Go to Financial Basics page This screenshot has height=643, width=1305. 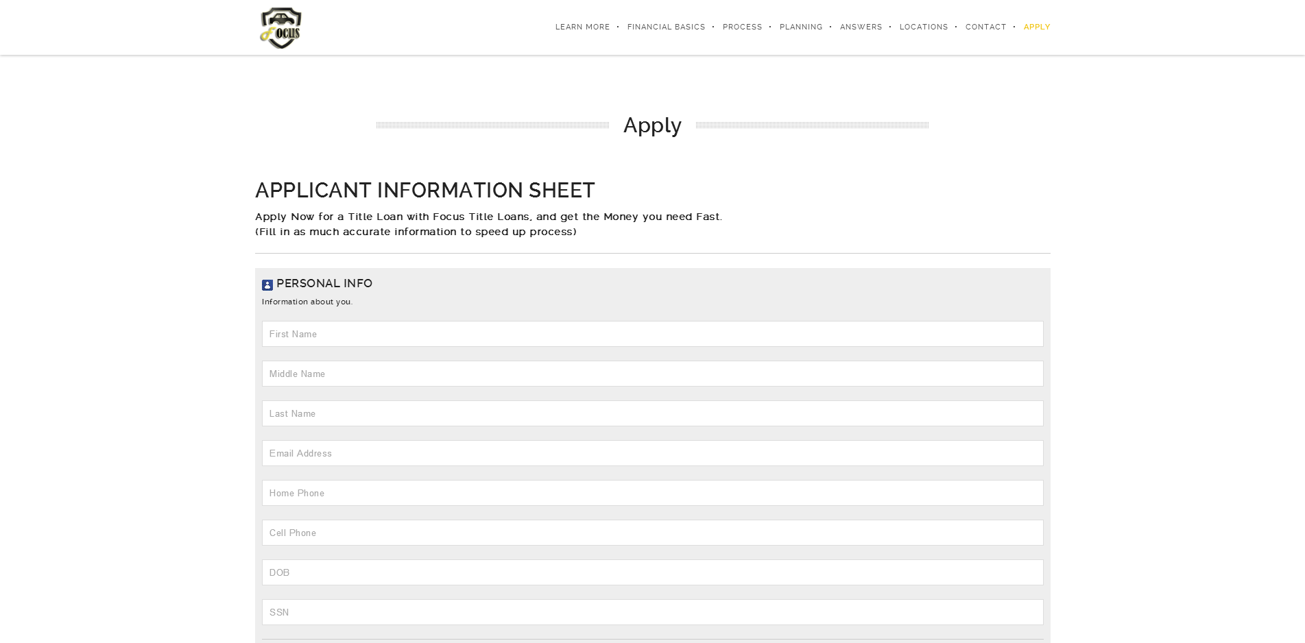[x=666, y=27]
